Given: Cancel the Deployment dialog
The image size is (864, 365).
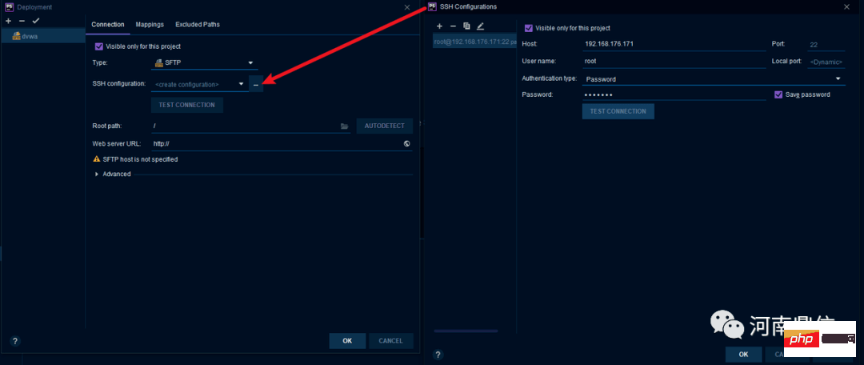Looking at the screenshot, I should pyautogui.click(x=390, y=341).
